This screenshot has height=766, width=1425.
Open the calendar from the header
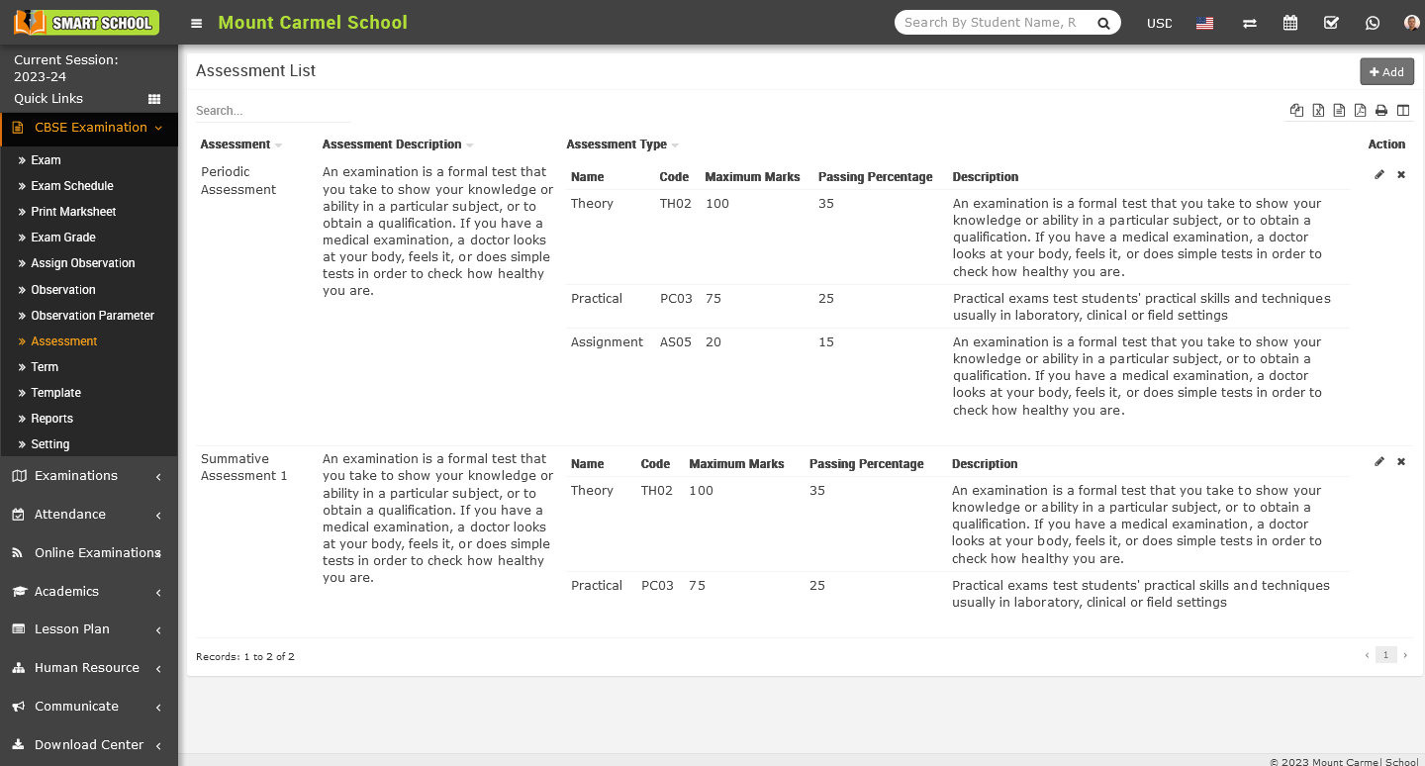1289,22
